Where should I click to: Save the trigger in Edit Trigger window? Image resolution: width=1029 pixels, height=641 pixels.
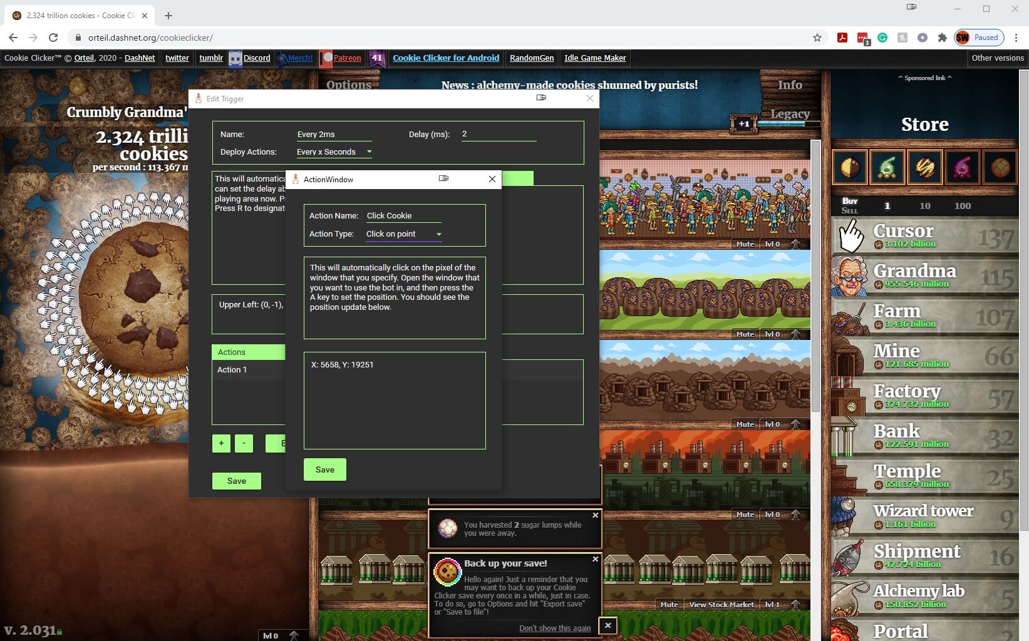(x=237, y=481)
